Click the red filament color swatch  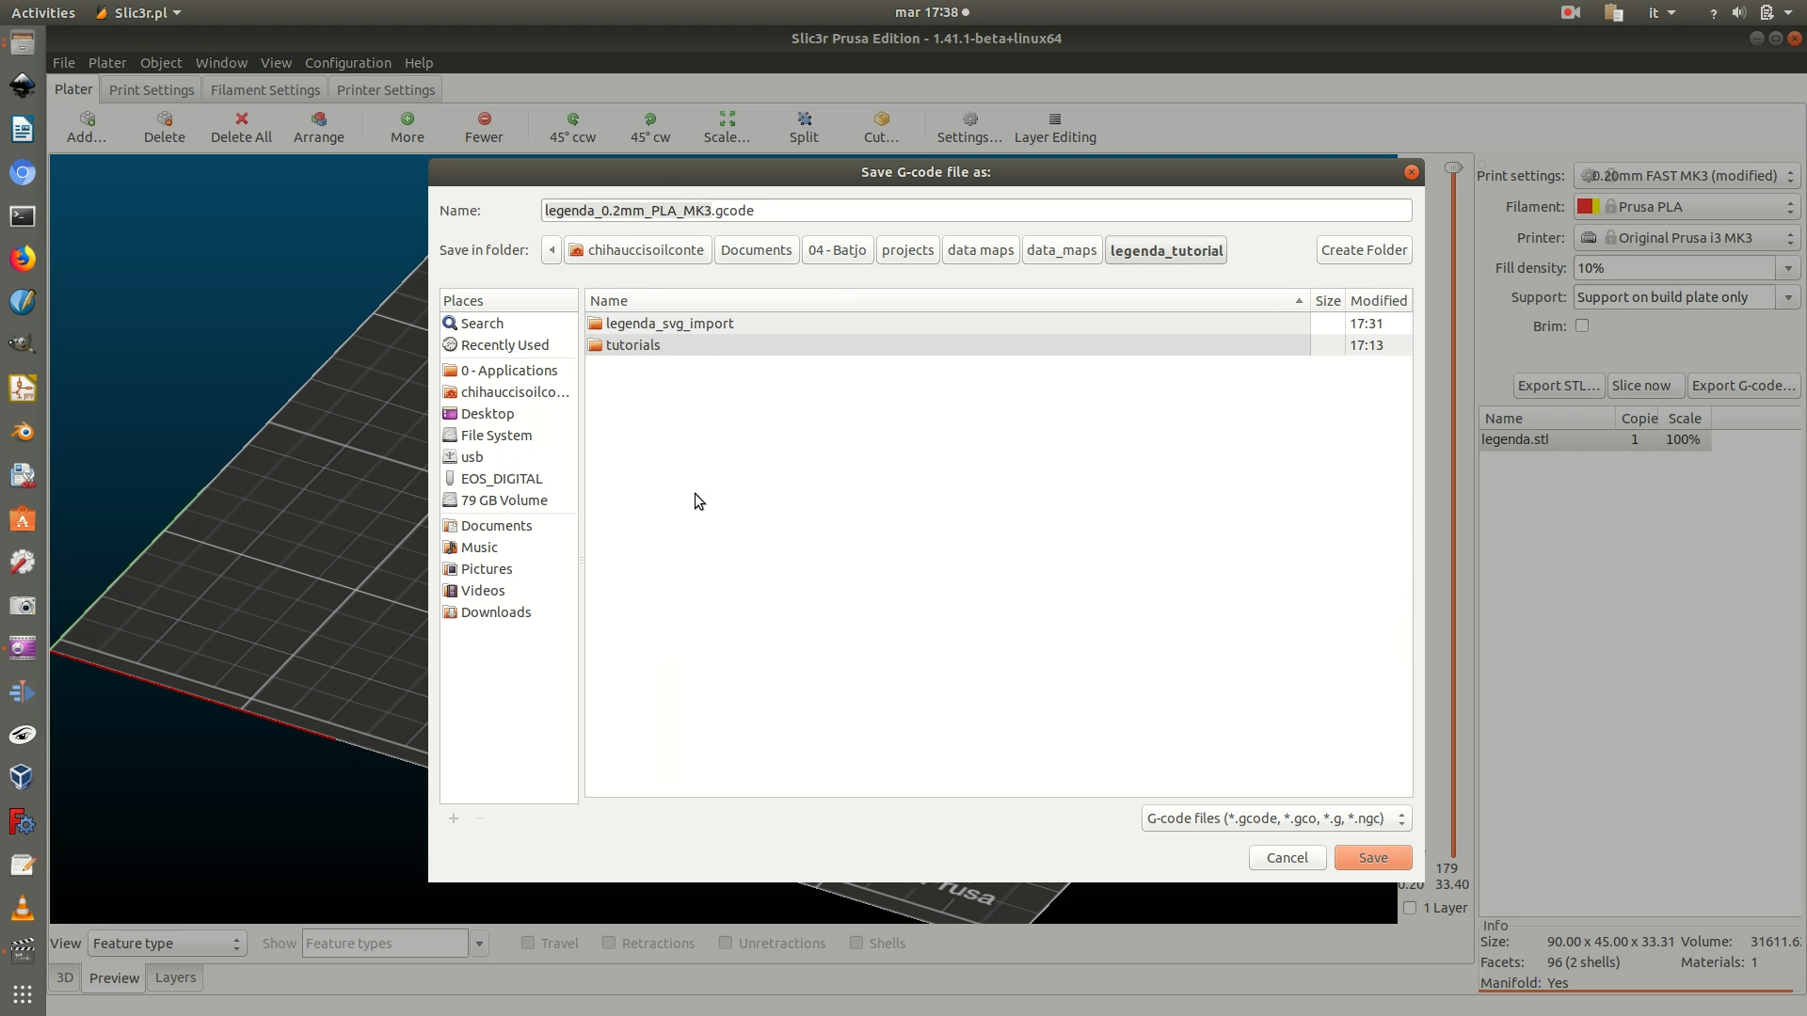(1589, 207)
